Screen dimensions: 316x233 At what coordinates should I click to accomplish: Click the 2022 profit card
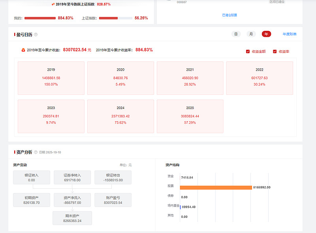coord(260,78)
